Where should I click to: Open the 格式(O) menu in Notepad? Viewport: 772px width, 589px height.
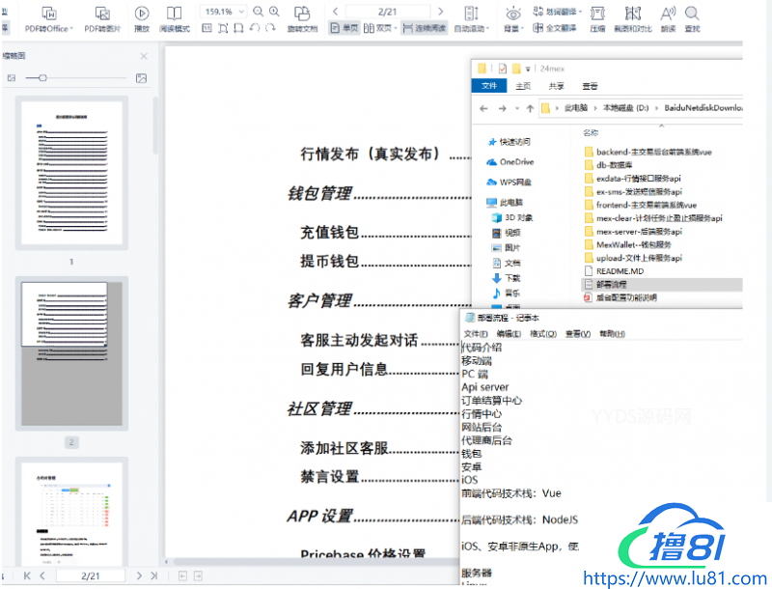pyautogui.click(x=543, y=334)
